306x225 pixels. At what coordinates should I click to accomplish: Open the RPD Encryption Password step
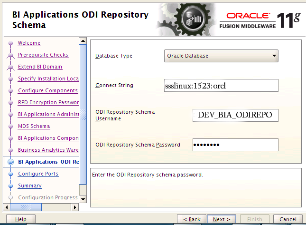(48, 103)
